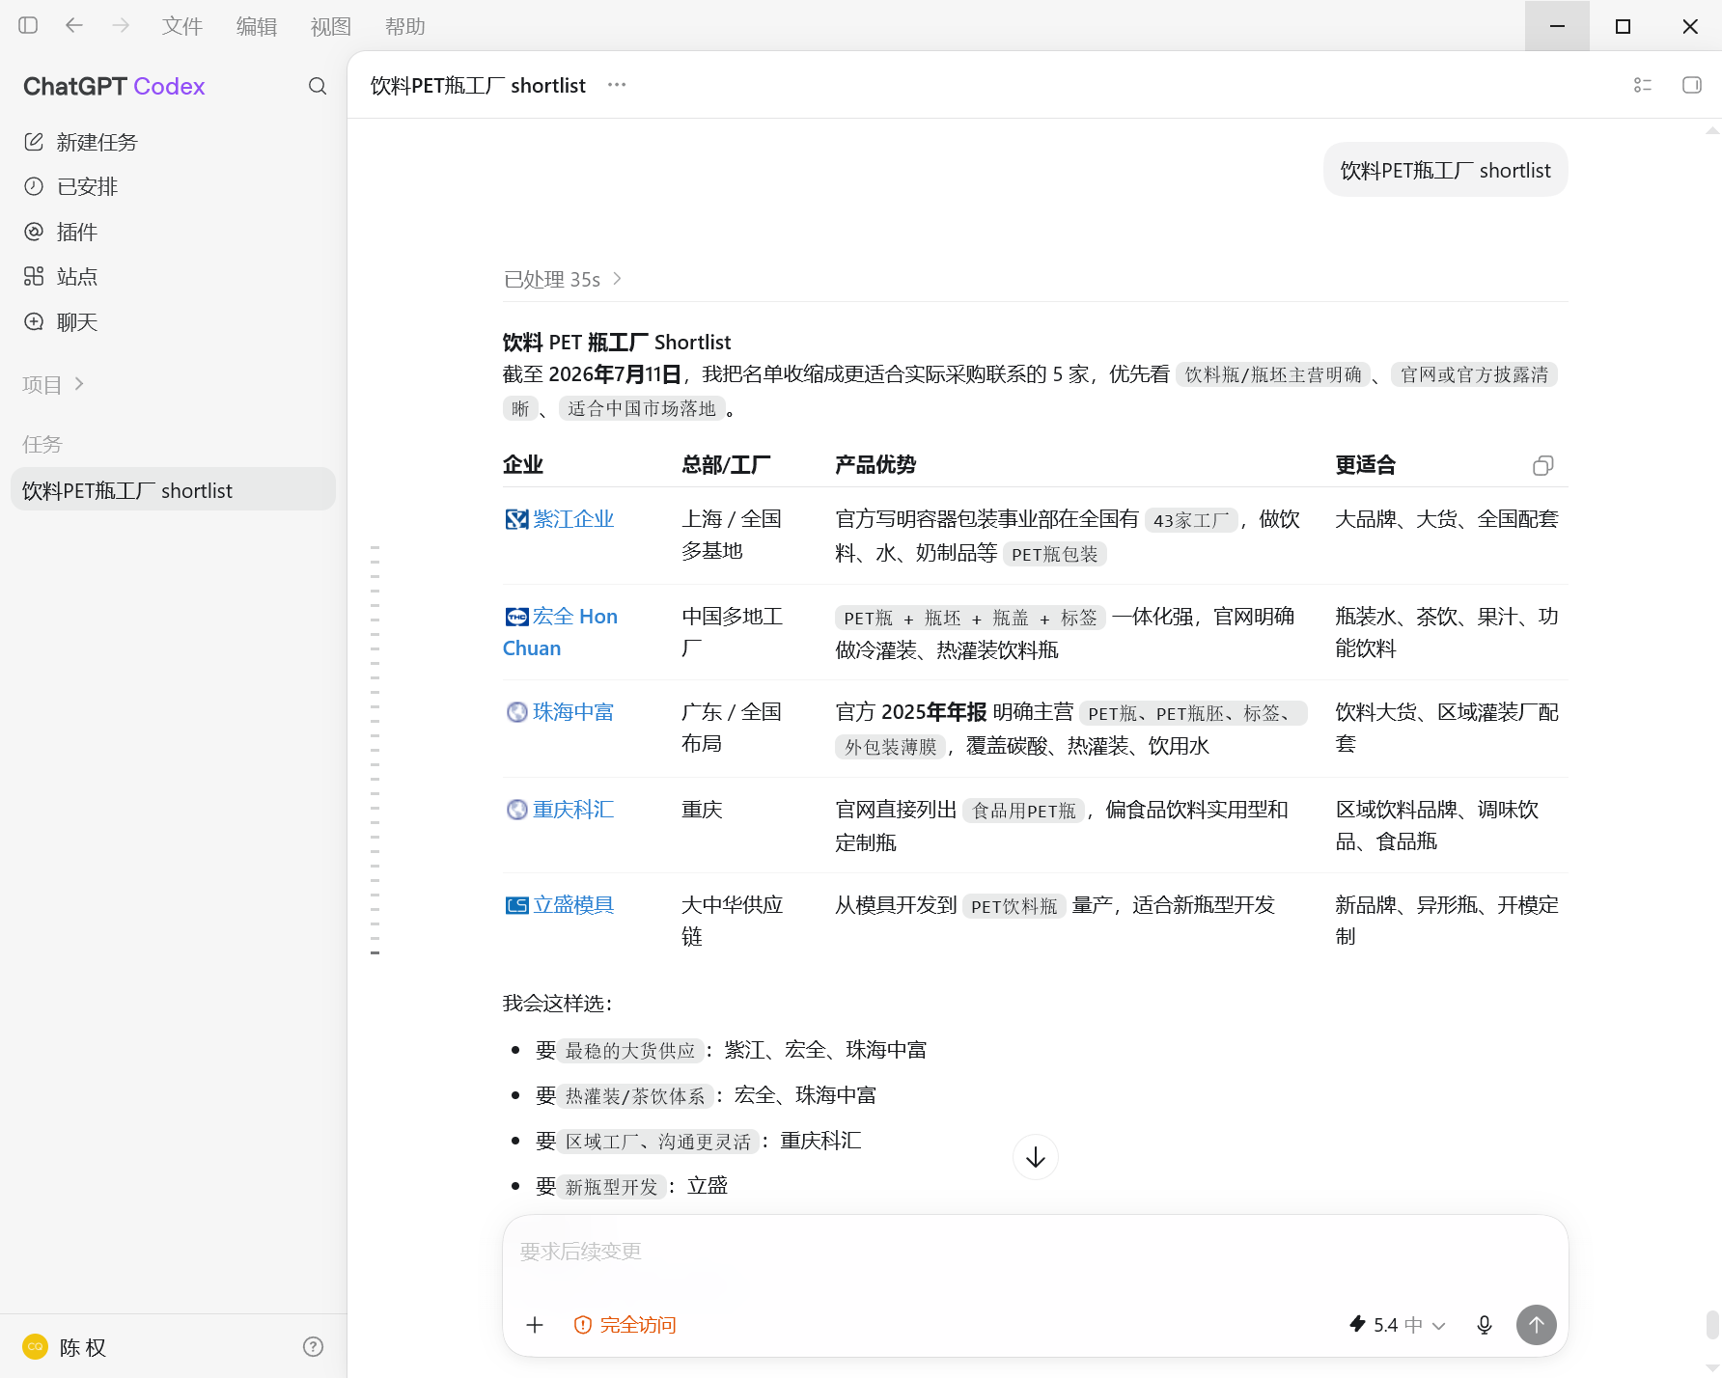Send the message with the up-arrow button
Image resolution: width=1722 pixels, height=1378 pixels.
click(x=1537, y=1325)
